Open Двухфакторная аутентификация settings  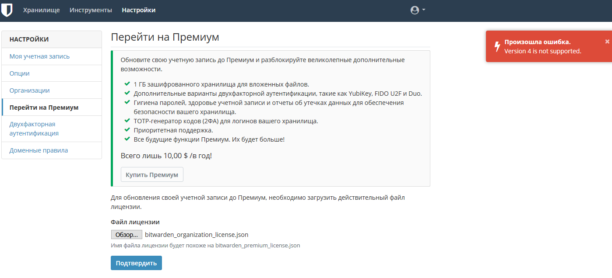(52, 129)
